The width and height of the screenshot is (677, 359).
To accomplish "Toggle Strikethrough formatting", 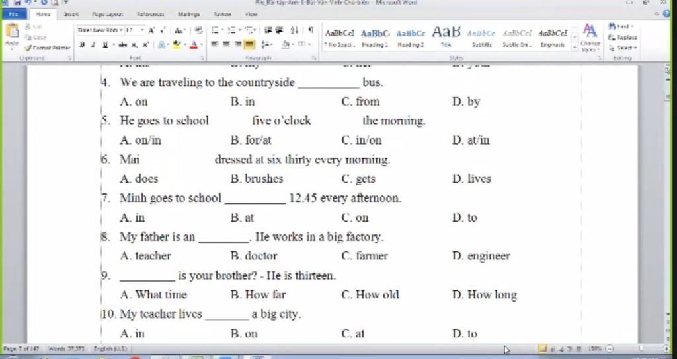I will [x=122, y=44].
